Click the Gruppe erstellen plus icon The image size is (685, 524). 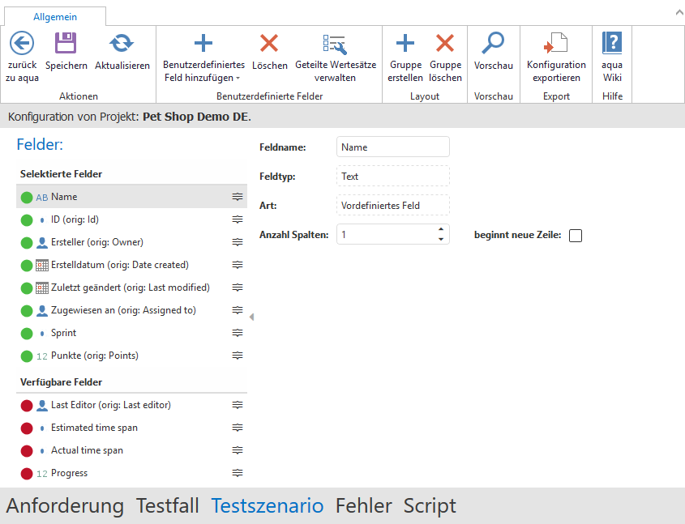click(x=405, y=43)
